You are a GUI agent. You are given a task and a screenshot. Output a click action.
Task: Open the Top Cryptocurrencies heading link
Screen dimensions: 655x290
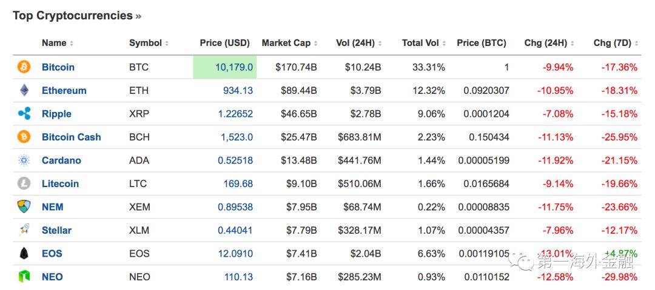(77, 16)
